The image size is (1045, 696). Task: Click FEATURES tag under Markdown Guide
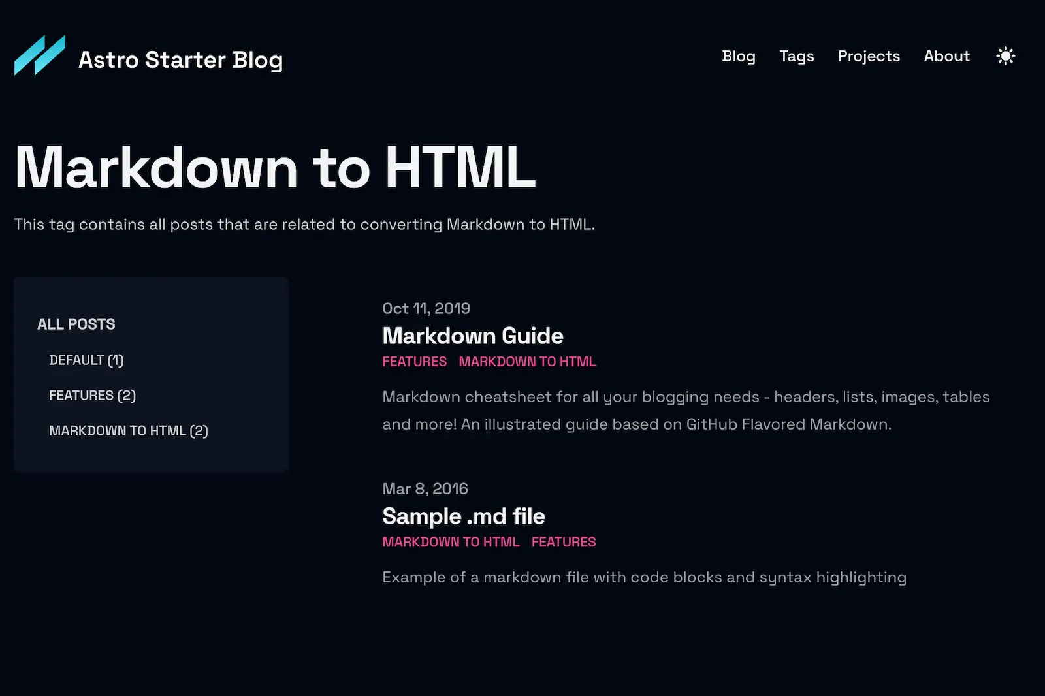[414, 361]
